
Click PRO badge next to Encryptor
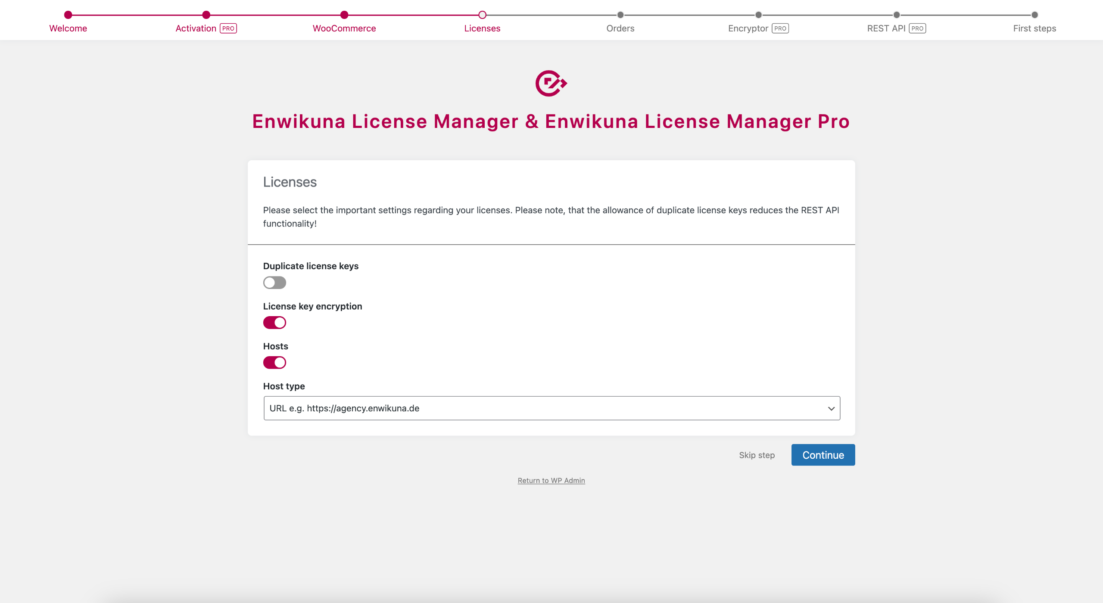pos(780,28)
